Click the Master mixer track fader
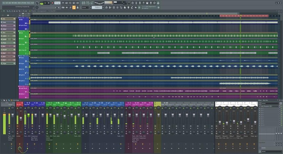Screen dimensions: 283x154 pos(12,115)
